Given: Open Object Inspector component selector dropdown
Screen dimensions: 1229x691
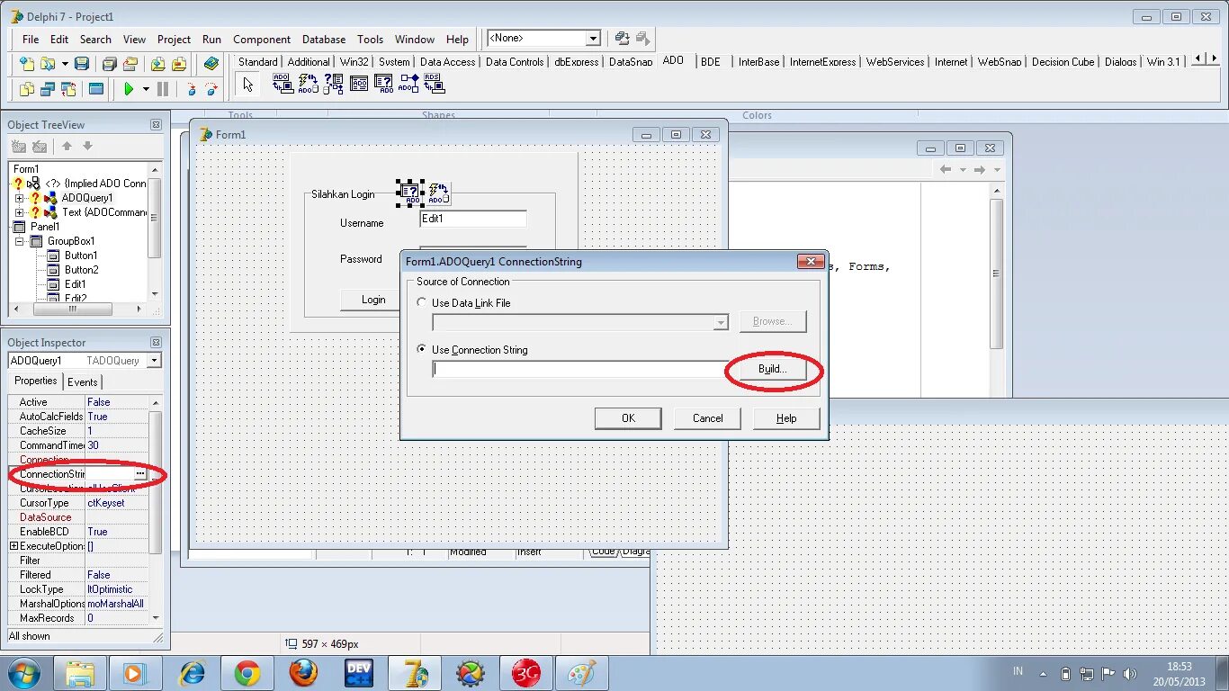Looking at the screenshot, I should click(154, 361).
